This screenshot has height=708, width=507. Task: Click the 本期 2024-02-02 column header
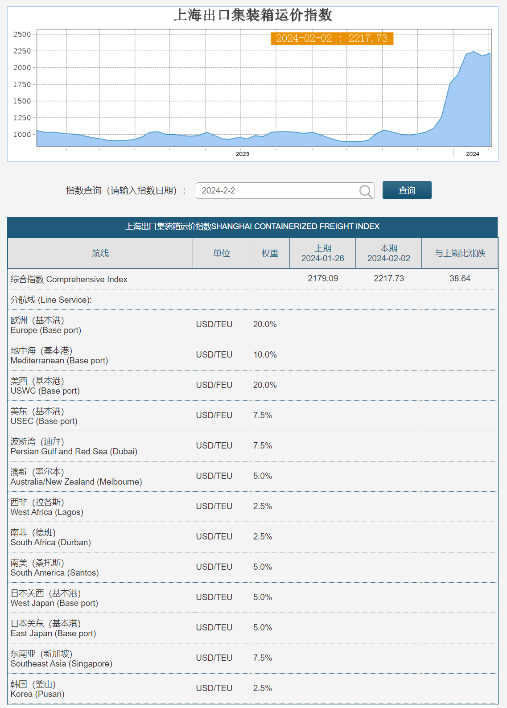388,253
